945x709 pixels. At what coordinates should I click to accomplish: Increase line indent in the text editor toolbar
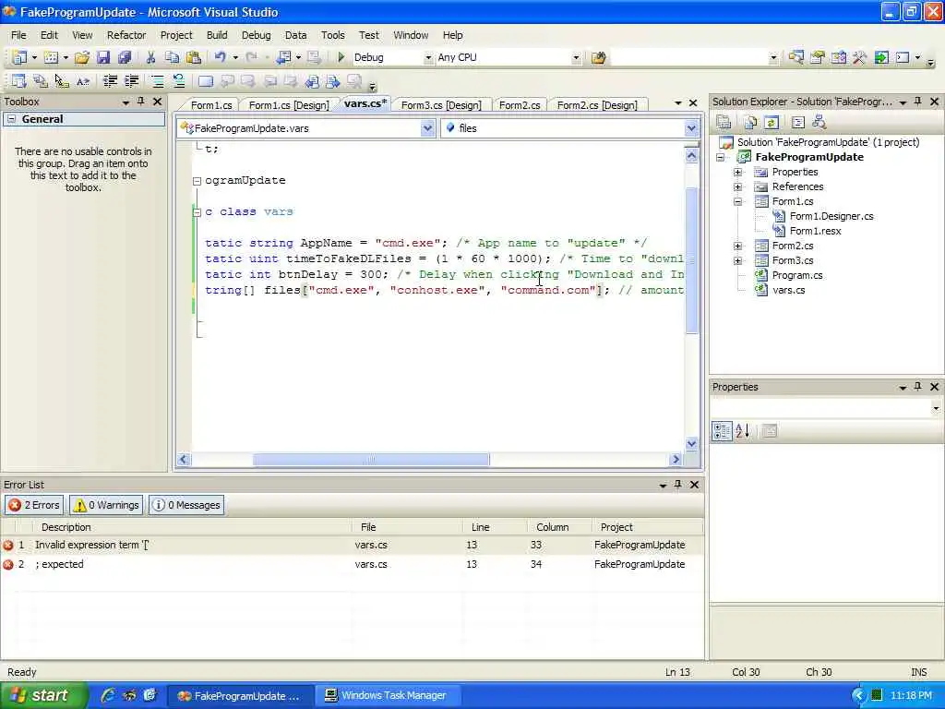131,81
